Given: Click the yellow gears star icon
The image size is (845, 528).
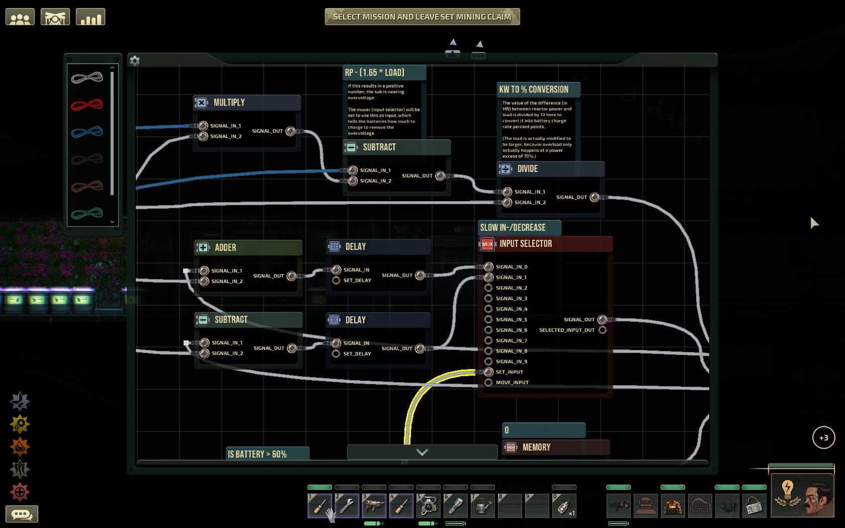Looking at the screenshot, I should (x=20, y=424).
